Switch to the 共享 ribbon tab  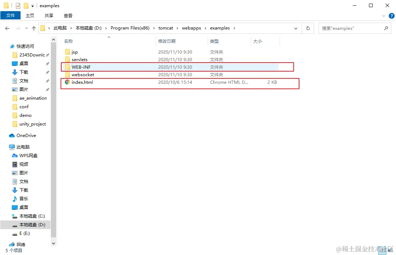click(x=49, y=15)
